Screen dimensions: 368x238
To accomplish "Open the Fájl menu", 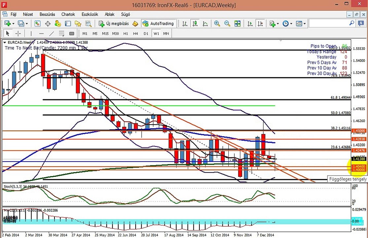I will [14, 14].
